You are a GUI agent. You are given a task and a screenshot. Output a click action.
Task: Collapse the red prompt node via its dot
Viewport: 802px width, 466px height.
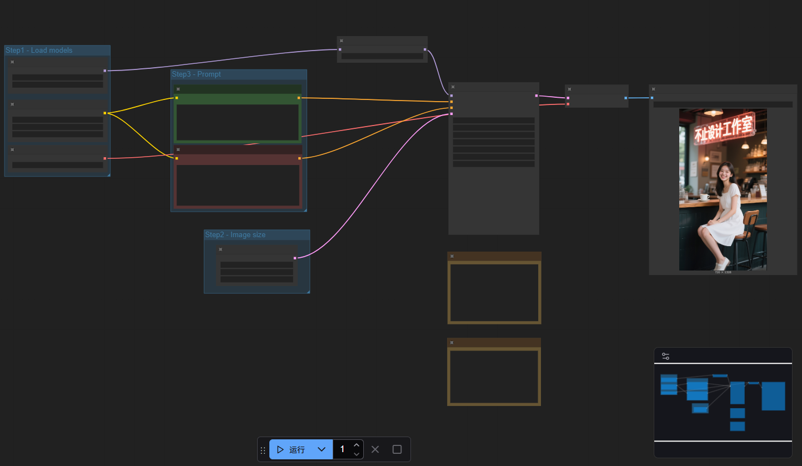(x=178, y=149)
